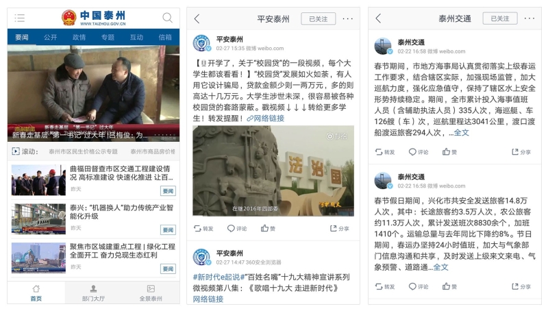Viewport: 548px width, 311px height.
Task: Comment on the 校园贷 video post
Action: (x=237, y=229)
